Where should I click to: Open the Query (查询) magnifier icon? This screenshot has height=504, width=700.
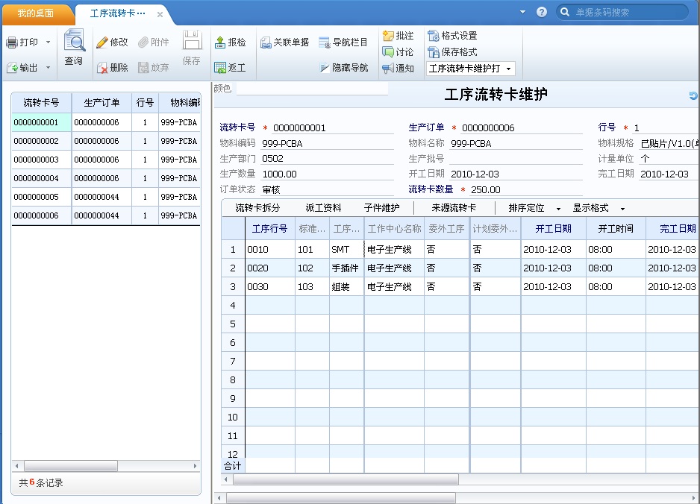click(x=74, y=40)
